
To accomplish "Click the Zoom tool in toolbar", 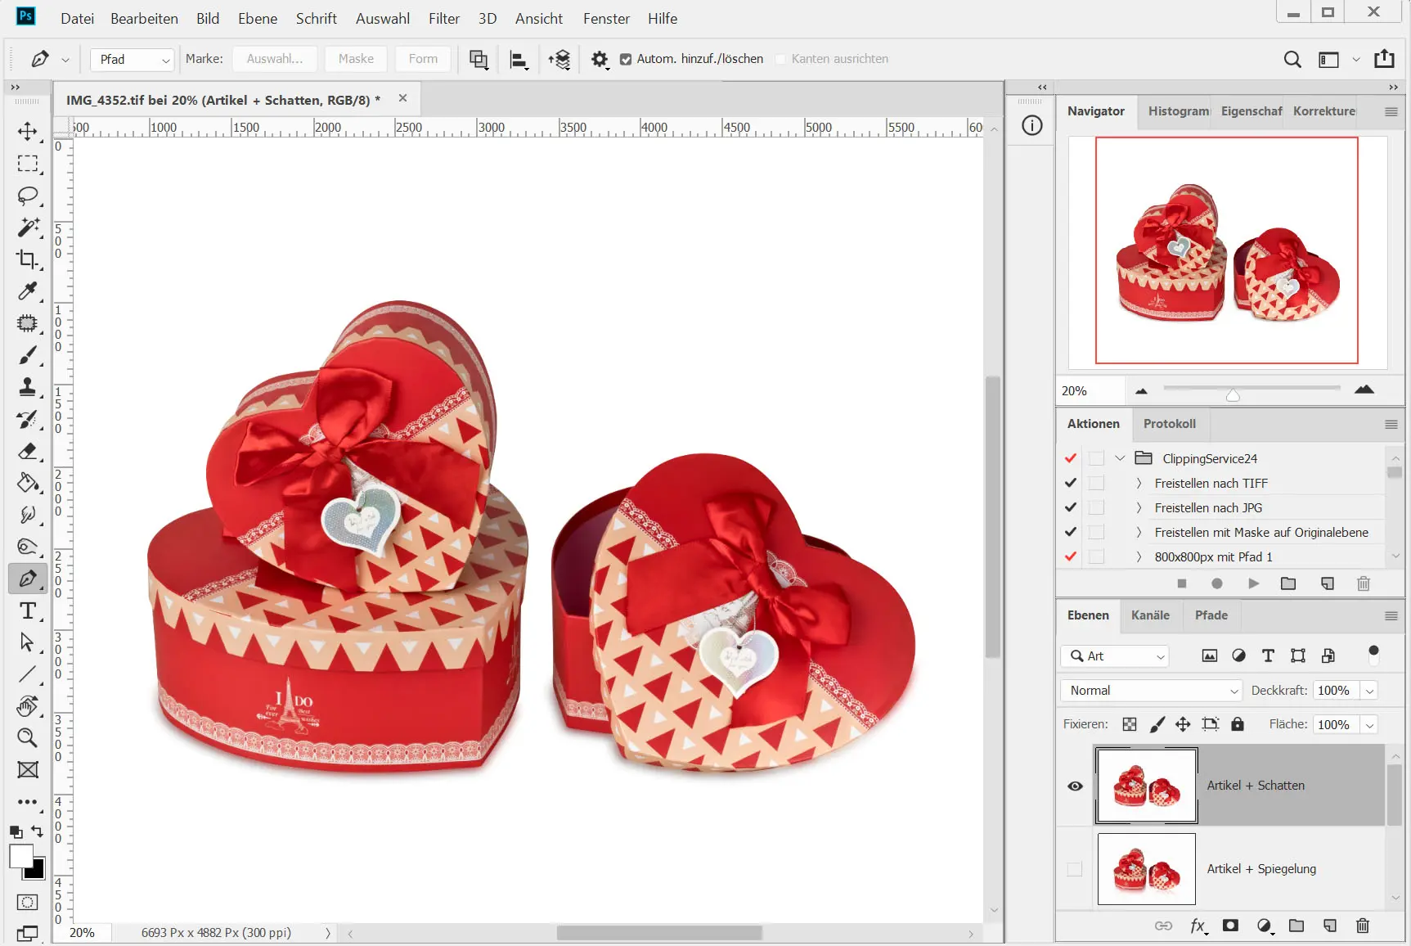I will (x=27, y=737).
